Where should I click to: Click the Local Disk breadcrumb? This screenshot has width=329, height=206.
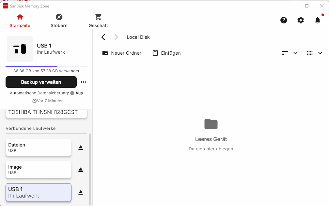tap(138, 37)
